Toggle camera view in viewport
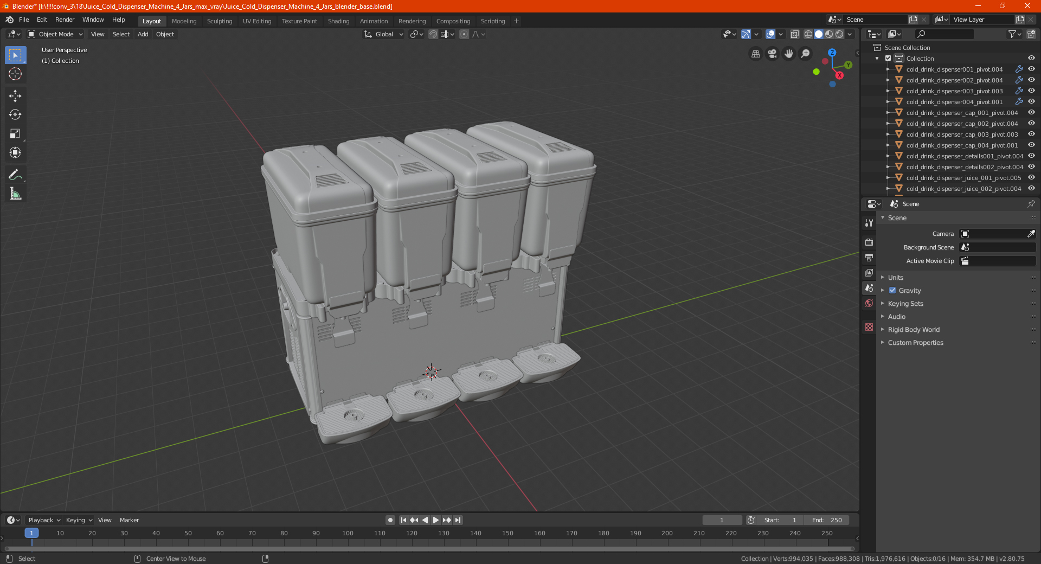This screenshot has width=1041, height=564. point(772,54)
